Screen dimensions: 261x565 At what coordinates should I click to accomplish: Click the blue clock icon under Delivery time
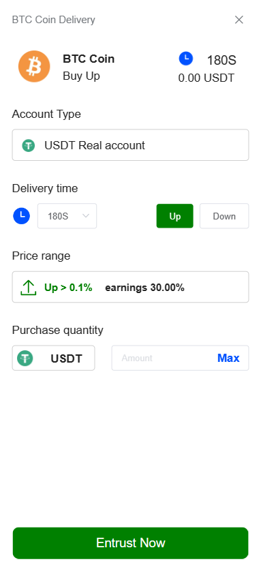[x=22, y=216]
